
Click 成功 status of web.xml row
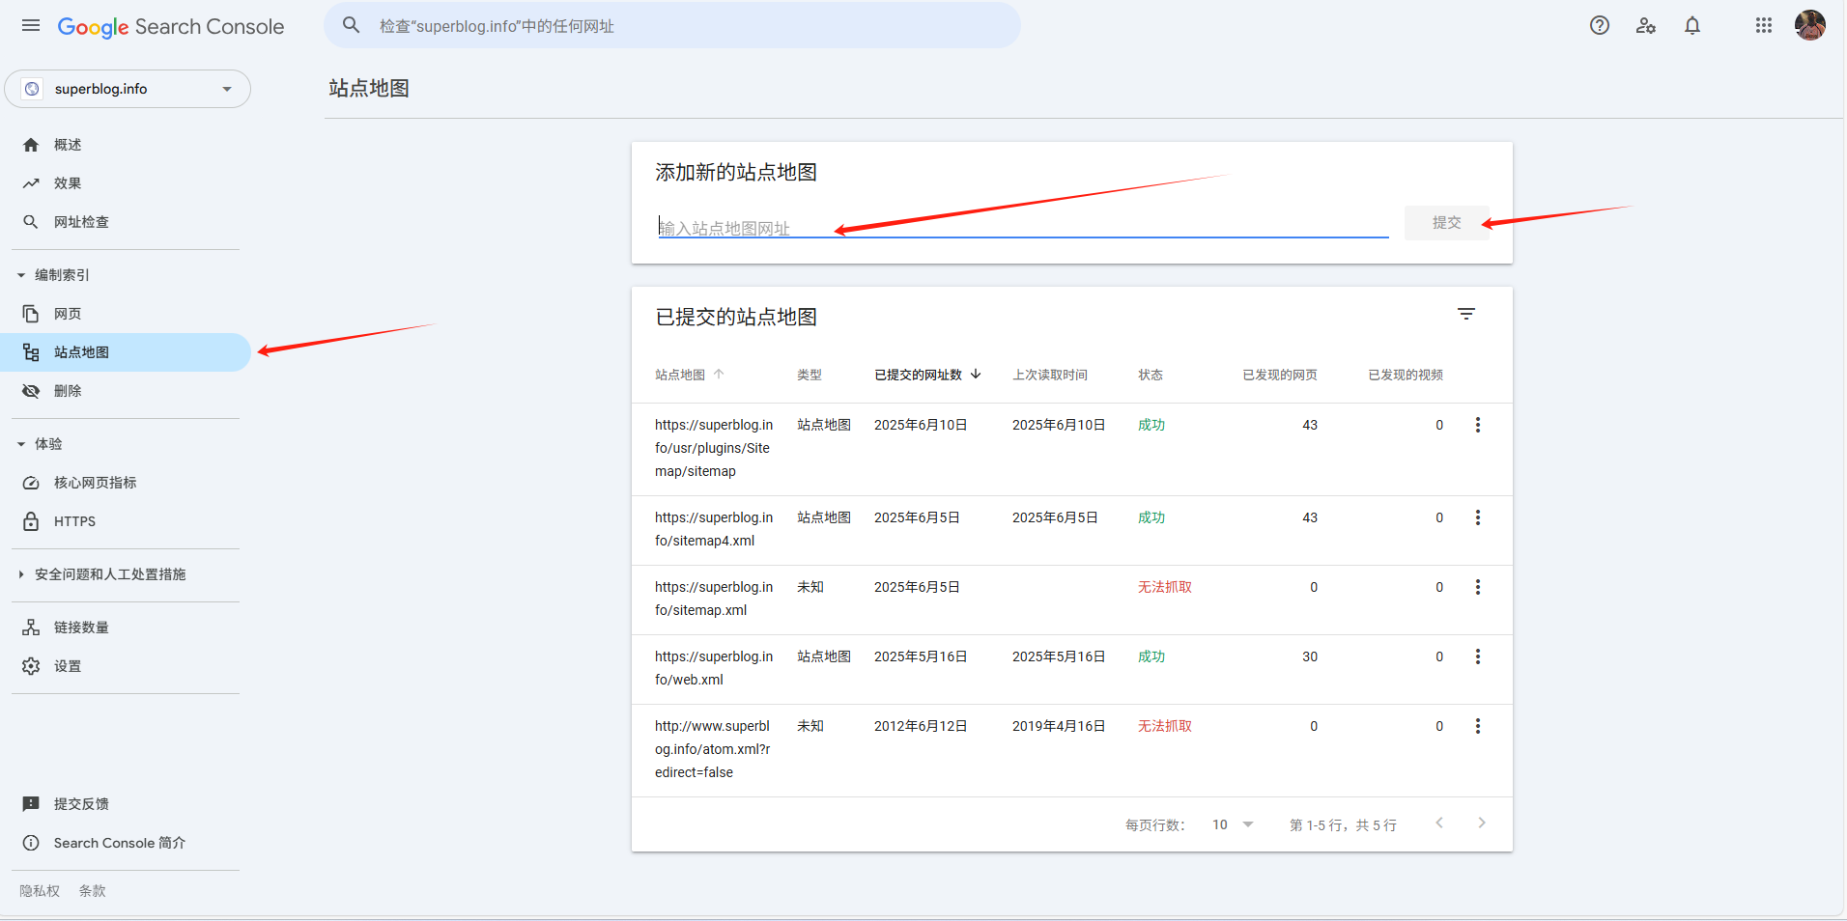tap(1151, 656)
